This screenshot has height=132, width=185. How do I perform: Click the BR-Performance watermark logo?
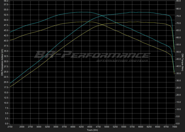tap(92, 55)
